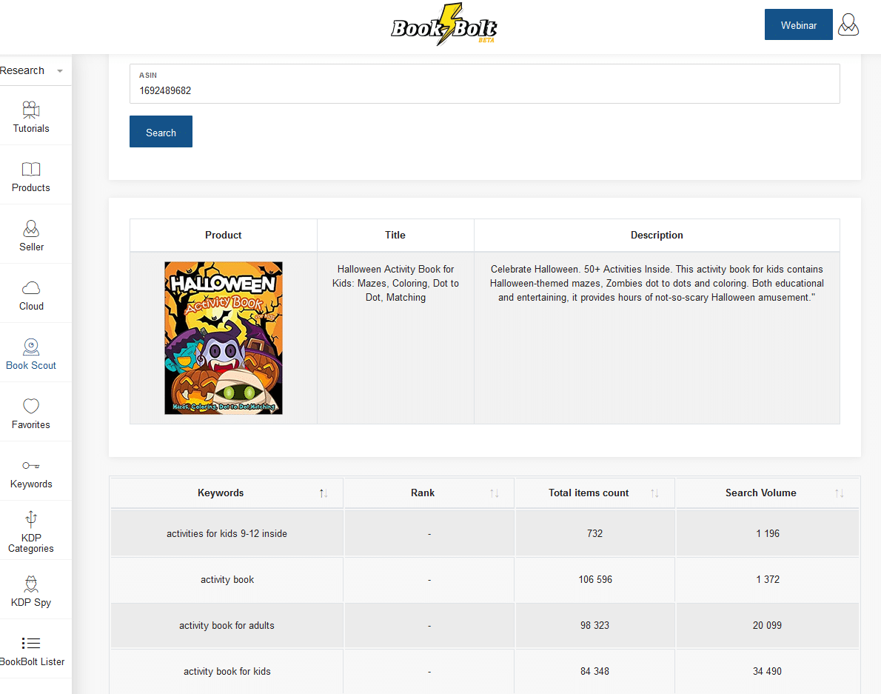Screen dimensions: 881x694
Task: Click the Halloween Activity Book cover thumbnail
Action: [224, 338]
